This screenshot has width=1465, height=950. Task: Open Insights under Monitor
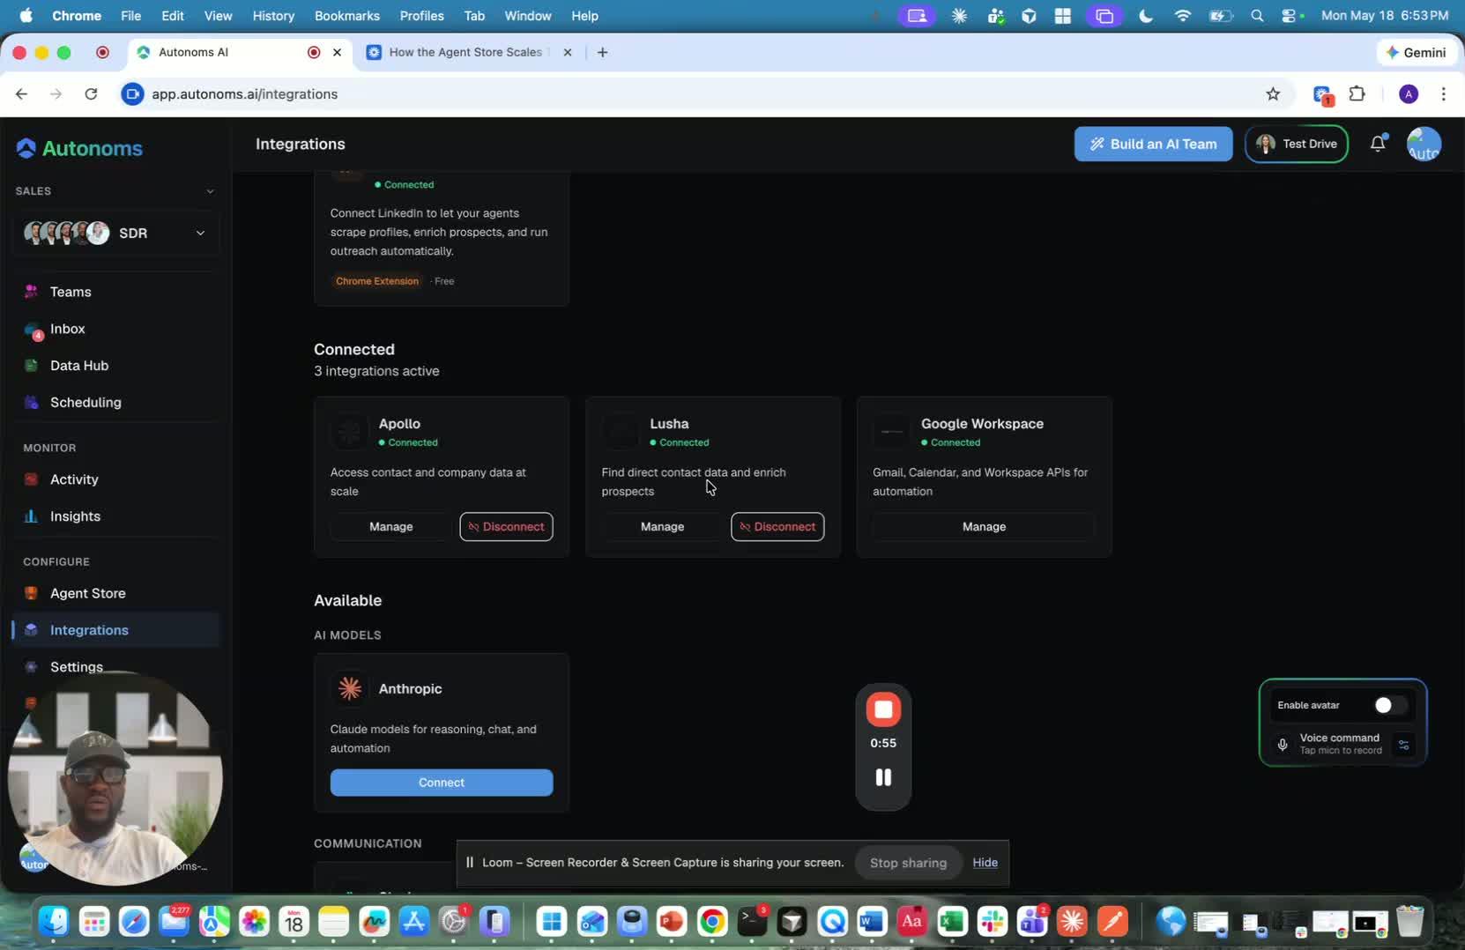[x=75, y=516]
